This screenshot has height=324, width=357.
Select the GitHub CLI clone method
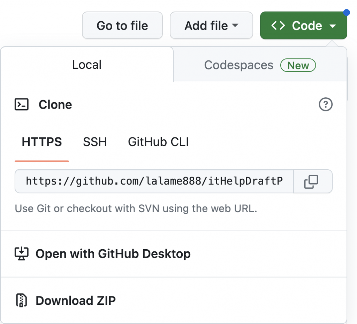(158, 142)
